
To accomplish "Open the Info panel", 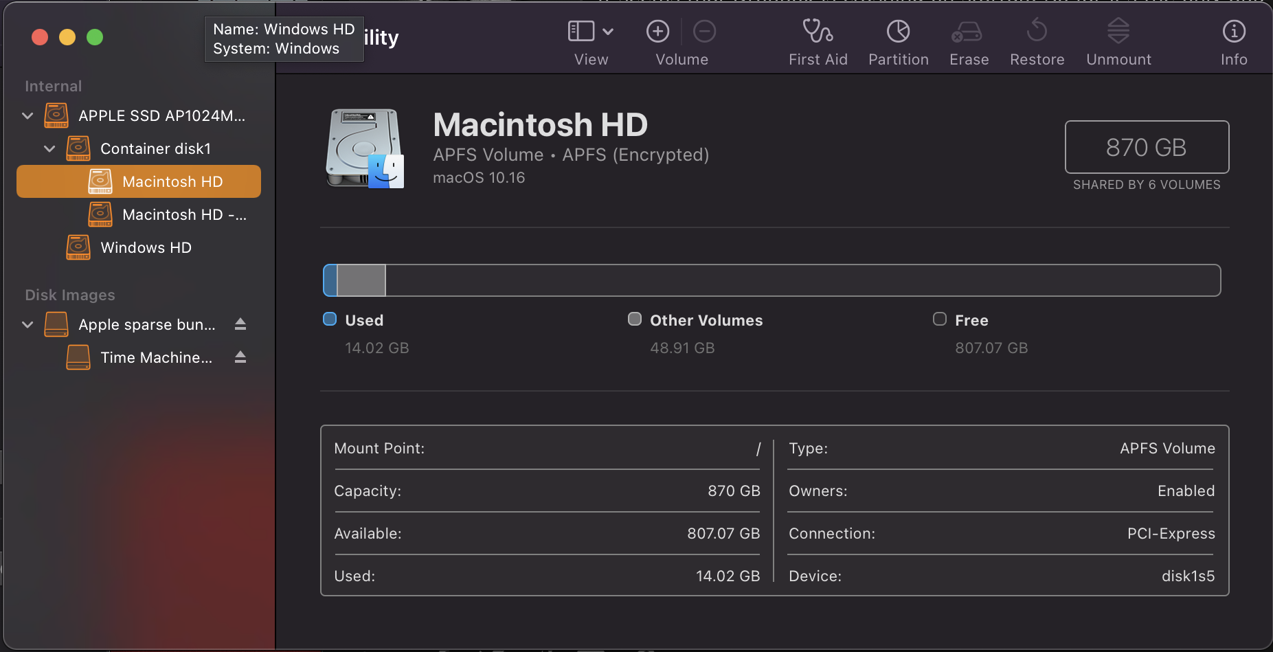I will click(1233, 32).
